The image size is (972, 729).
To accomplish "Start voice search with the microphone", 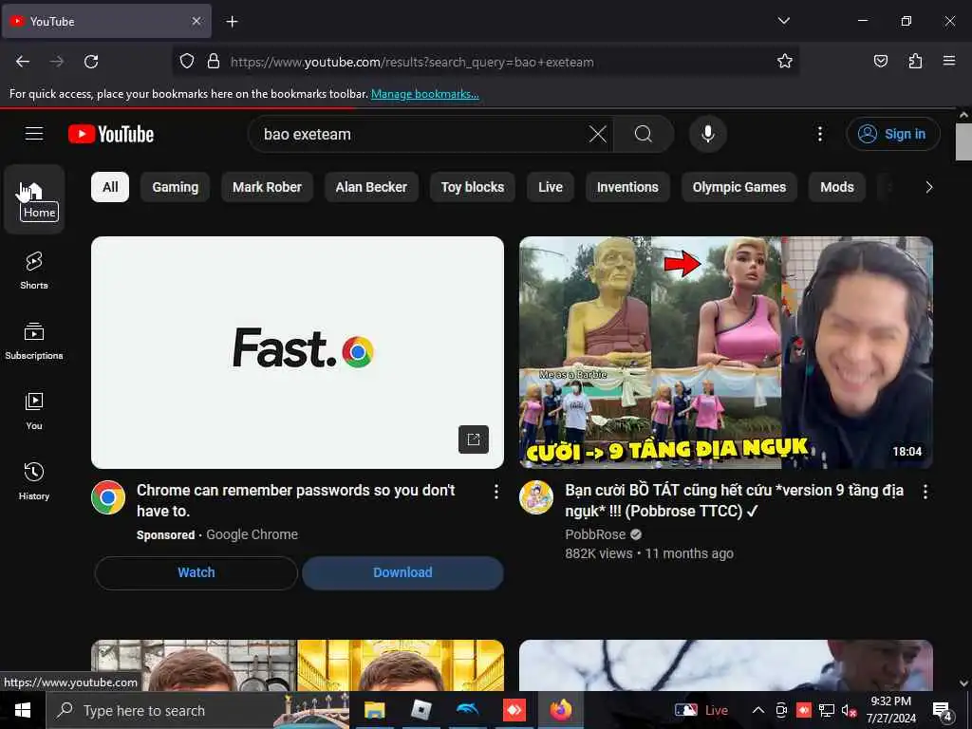I will tap(708, 134).
